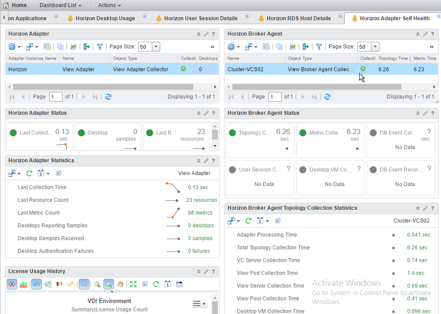Collapse the Horizon Adapter Statistics widget
This screenshot has height=314, width=441.
[x=198, y=161]
